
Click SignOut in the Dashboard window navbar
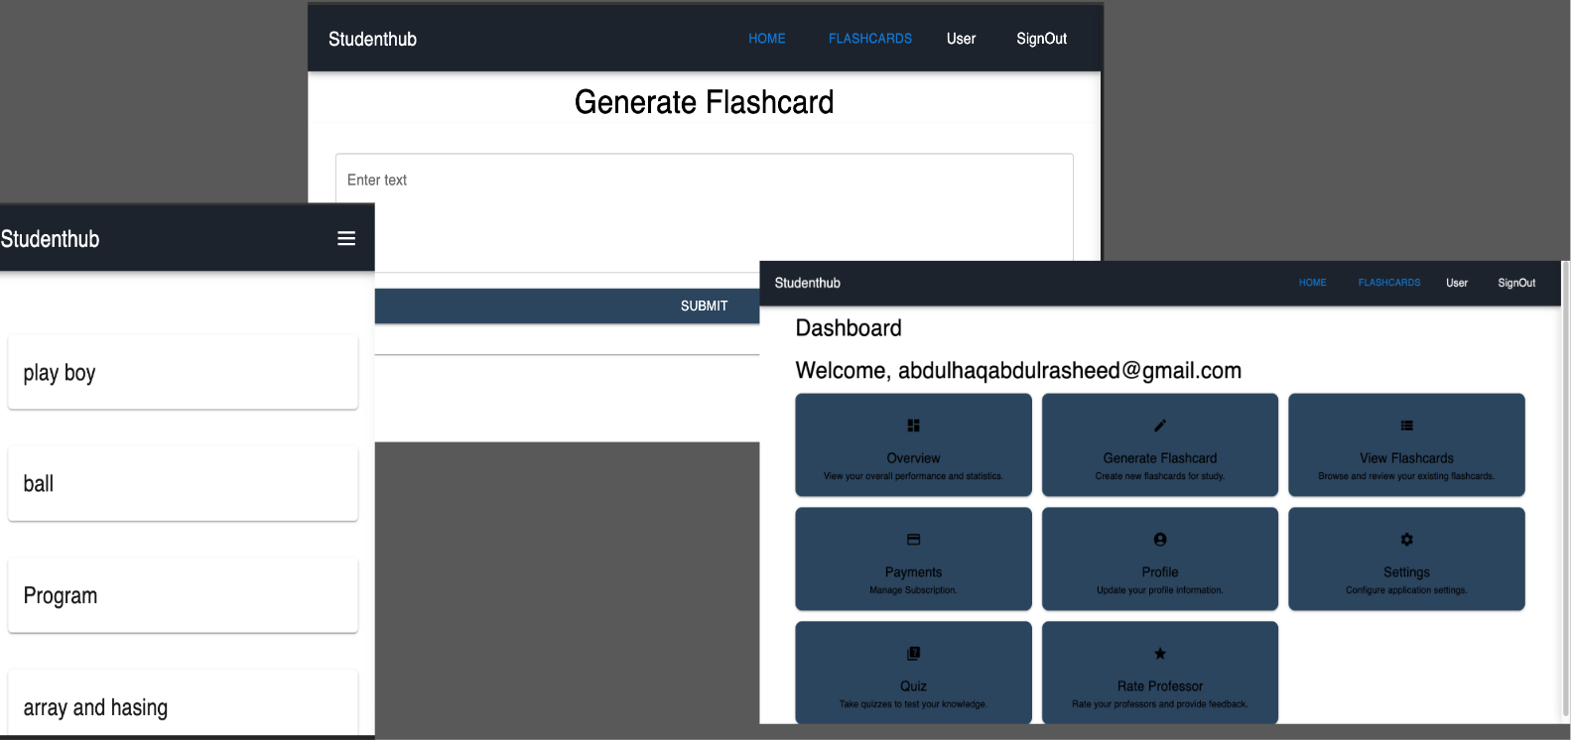pos(1516,283)
